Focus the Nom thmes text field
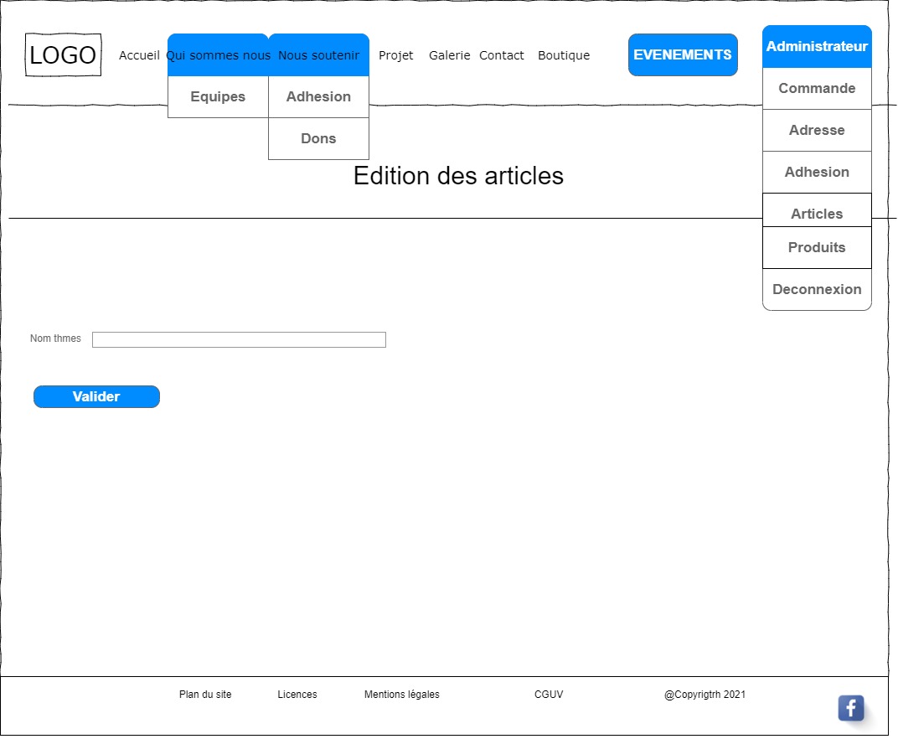Screen dimensions: 898x739 tap(239, 339)
